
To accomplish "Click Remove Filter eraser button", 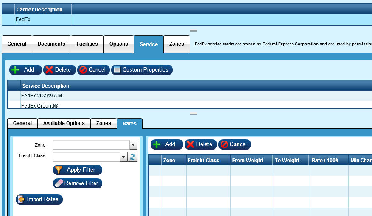I will pos(77,183).
